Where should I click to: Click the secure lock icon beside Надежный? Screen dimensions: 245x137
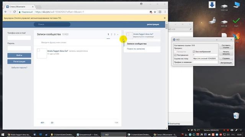20,12
